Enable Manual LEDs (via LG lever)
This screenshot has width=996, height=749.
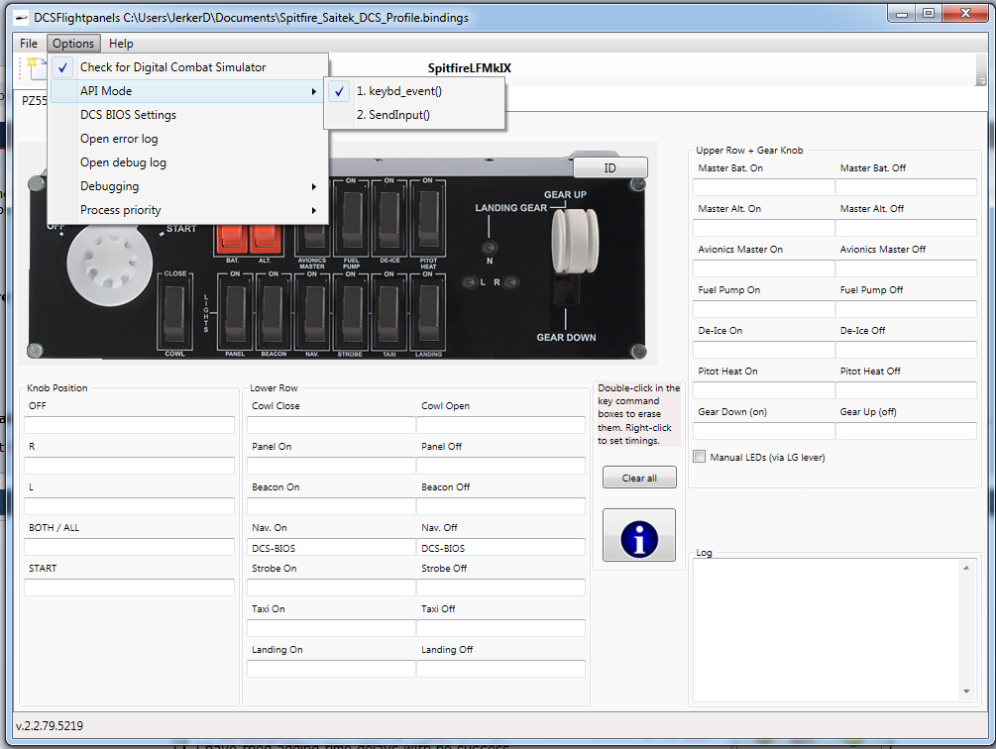(700, 457)
